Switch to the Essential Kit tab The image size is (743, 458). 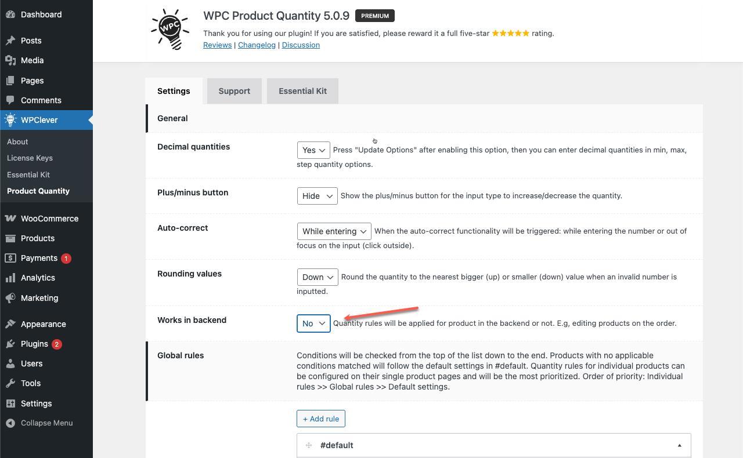[x=302, y=91]
